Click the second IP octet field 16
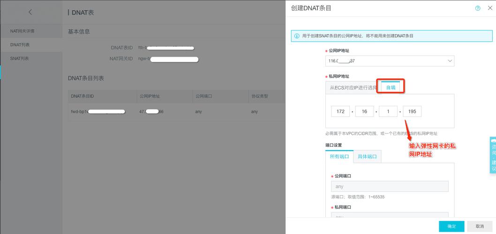The width and height of the screenshot is (496, 234). pos(364,111)
